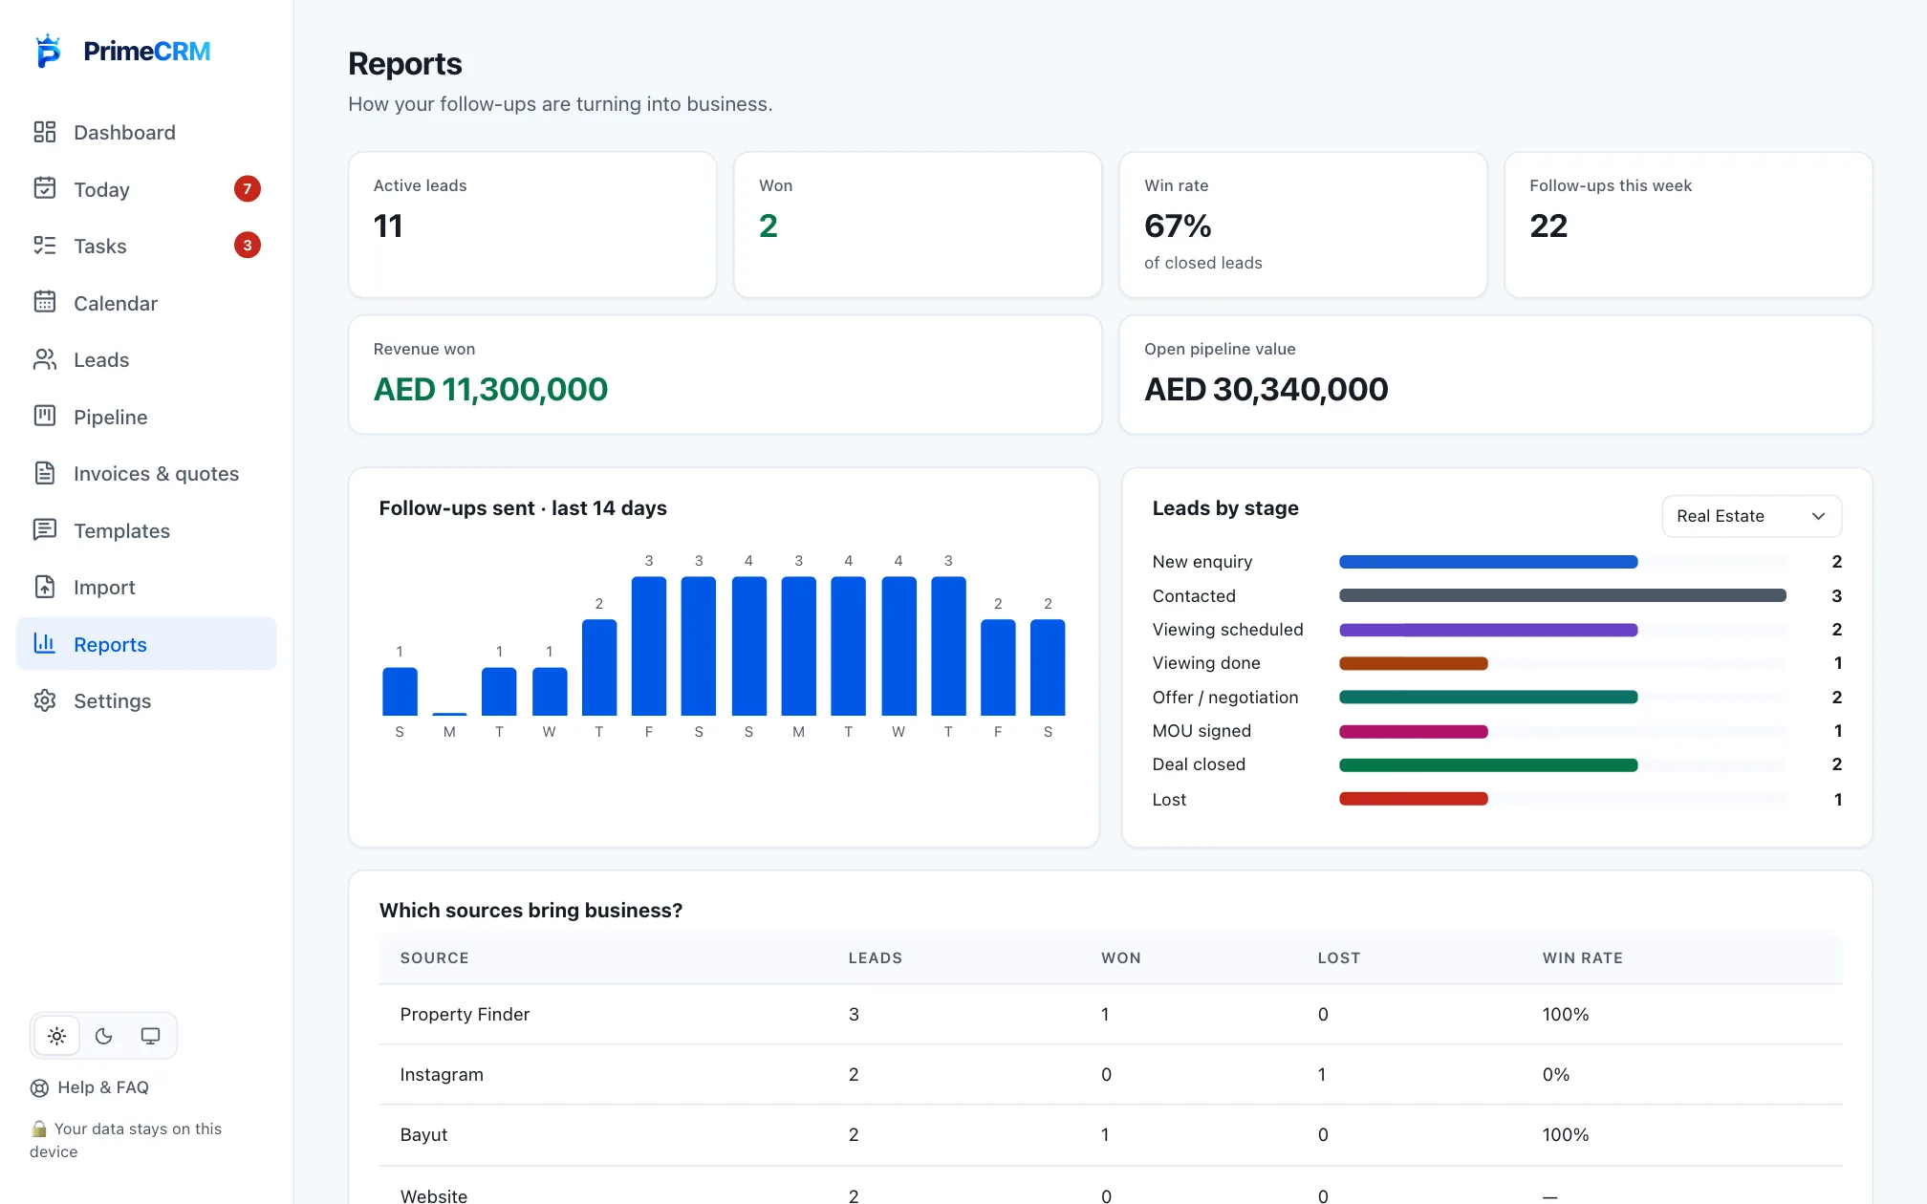The width and height of the screenshot is (1927, 1204).
Task: Go to the Today menu item
Action: pyautogui.click(x=146, y=188)
